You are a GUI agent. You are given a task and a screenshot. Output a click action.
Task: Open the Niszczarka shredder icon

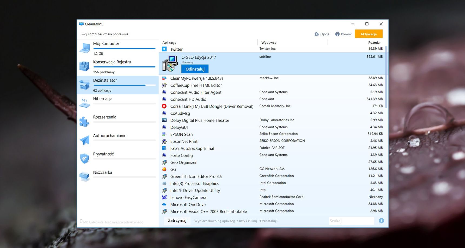coord(84,177)
